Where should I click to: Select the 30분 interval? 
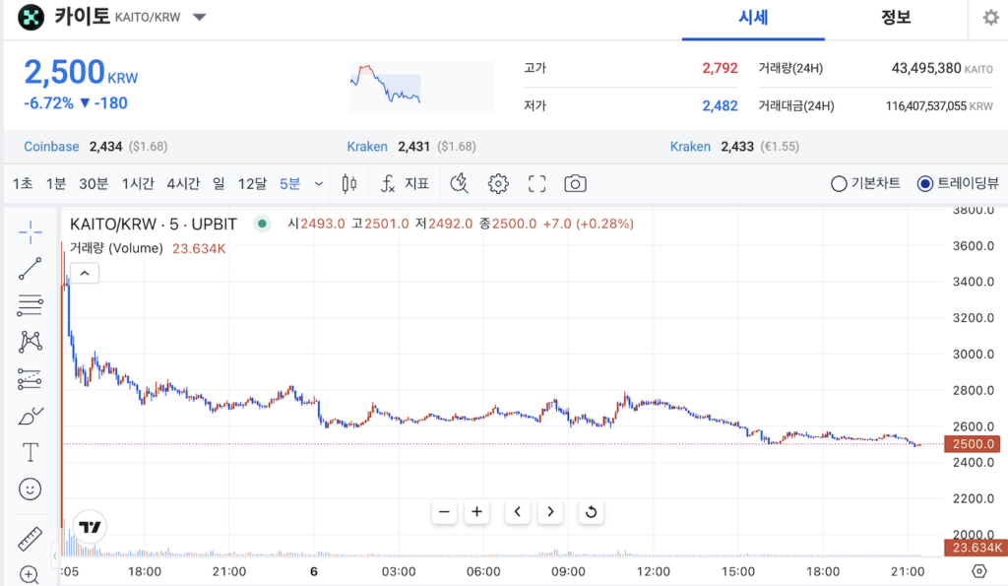(94, 184)
